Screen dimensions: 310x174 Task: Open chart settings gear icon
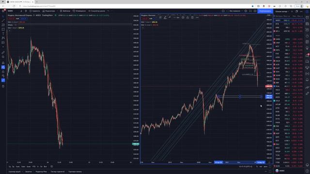click(246, 11)
